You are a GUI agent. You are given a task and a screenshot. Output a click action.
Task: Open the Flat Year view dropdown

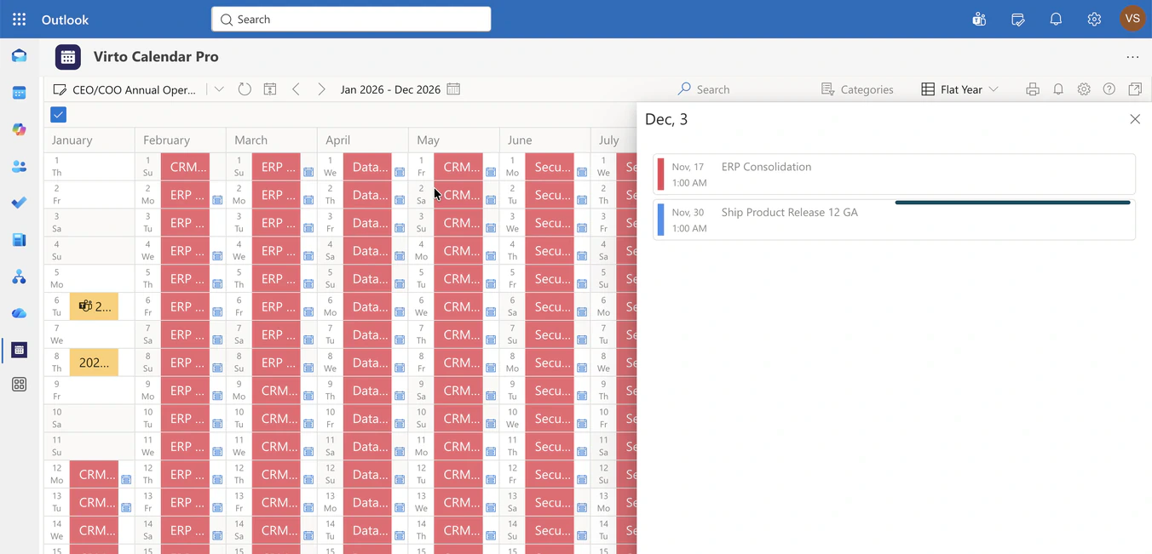click(959, 89)
